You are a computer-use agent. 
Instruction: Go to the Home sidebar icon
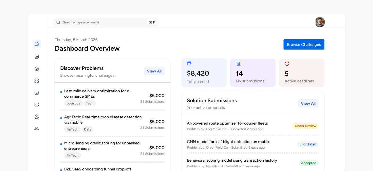[36, 44]
